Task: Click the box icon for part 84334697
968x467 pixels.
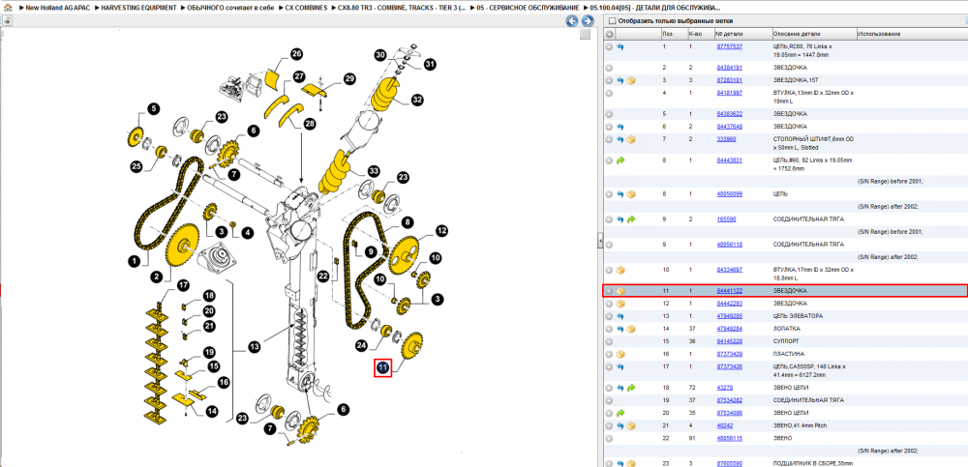Action: [x=620, y=270]
